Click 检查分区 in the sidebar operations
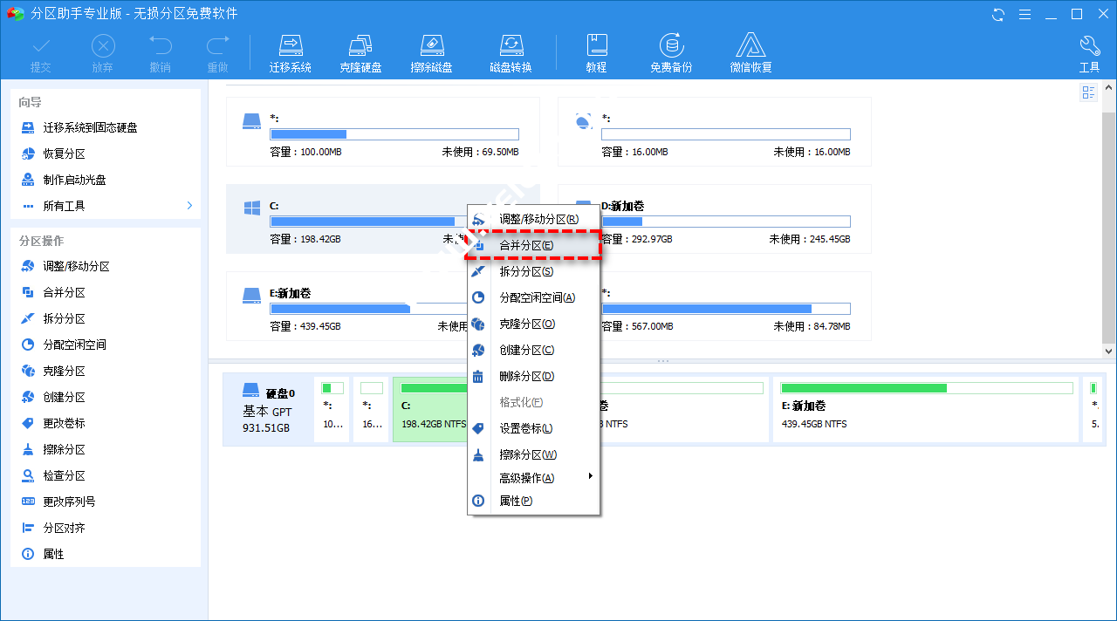This screenshot has height=621, width=1117. pos(64,475)
